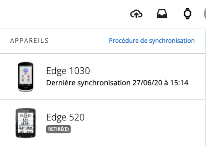Open the inbox tray icon
This screenshot has height=146, width=206.
click(x=162, y=14)
